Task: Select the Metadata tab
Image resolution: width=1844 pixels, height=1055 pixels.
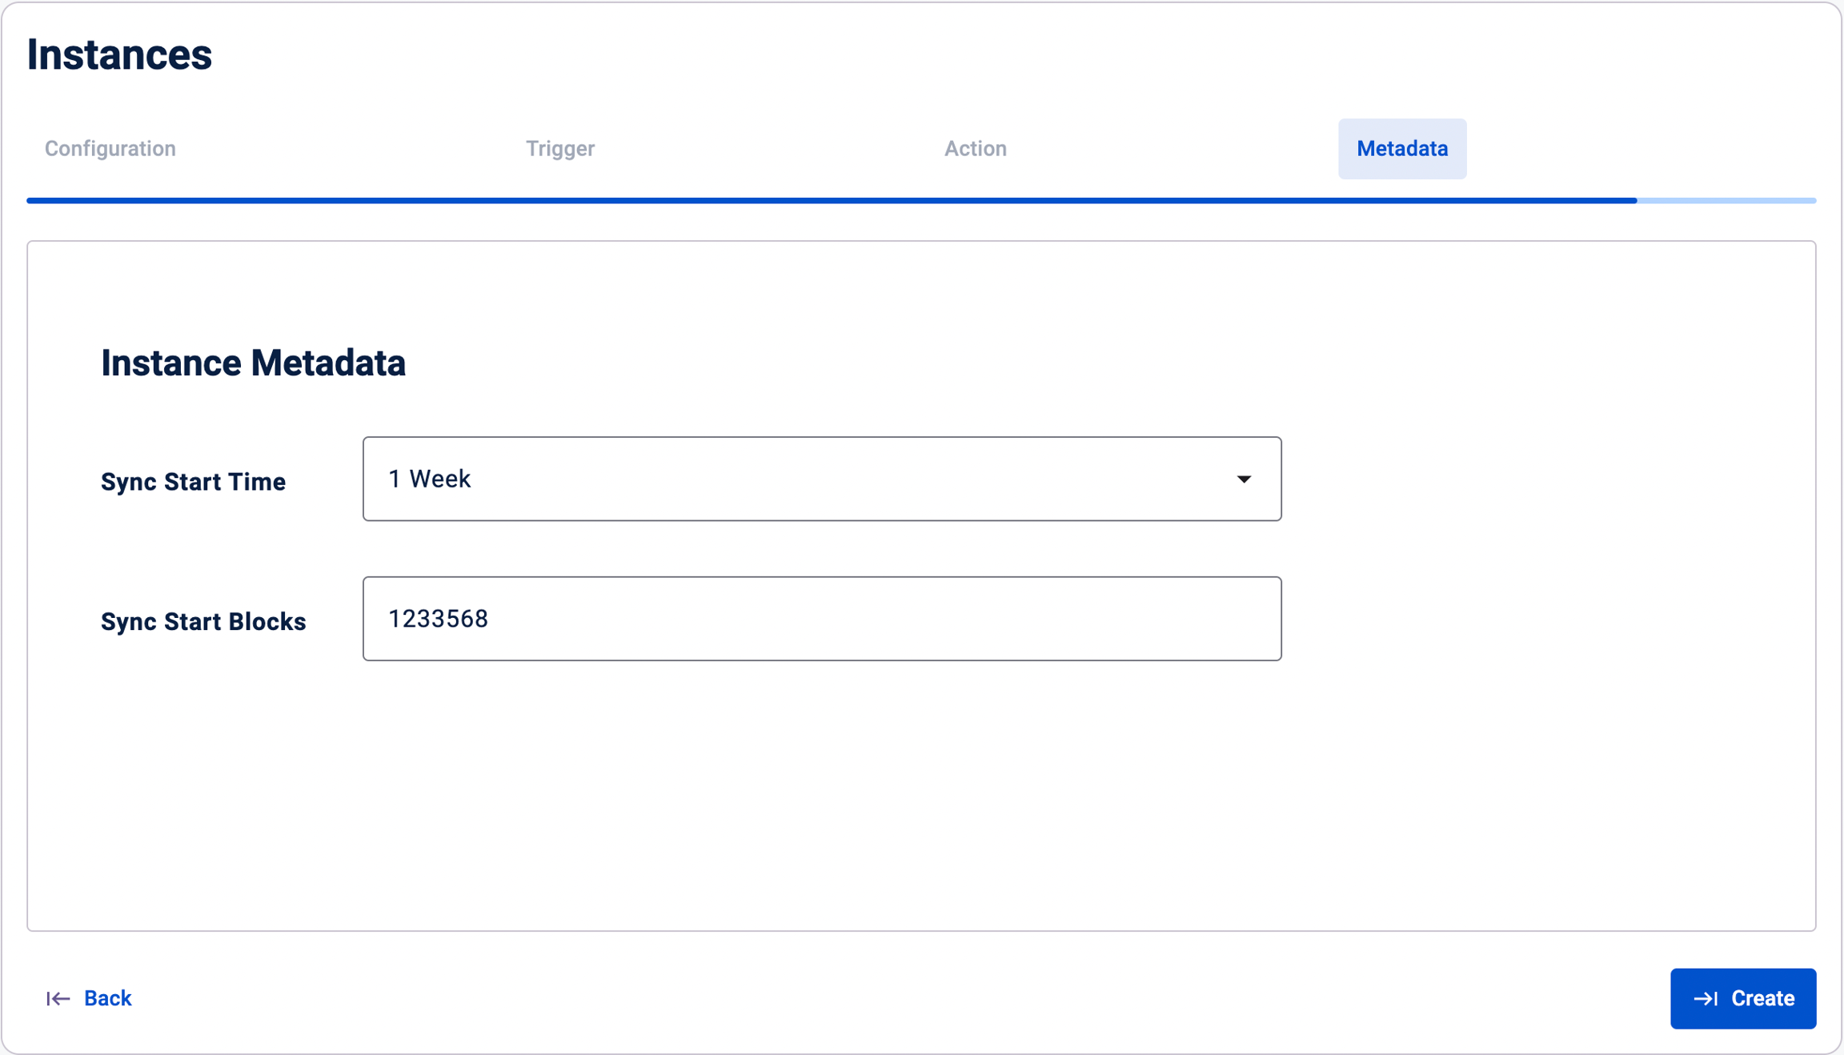Action: (1401, 149)
